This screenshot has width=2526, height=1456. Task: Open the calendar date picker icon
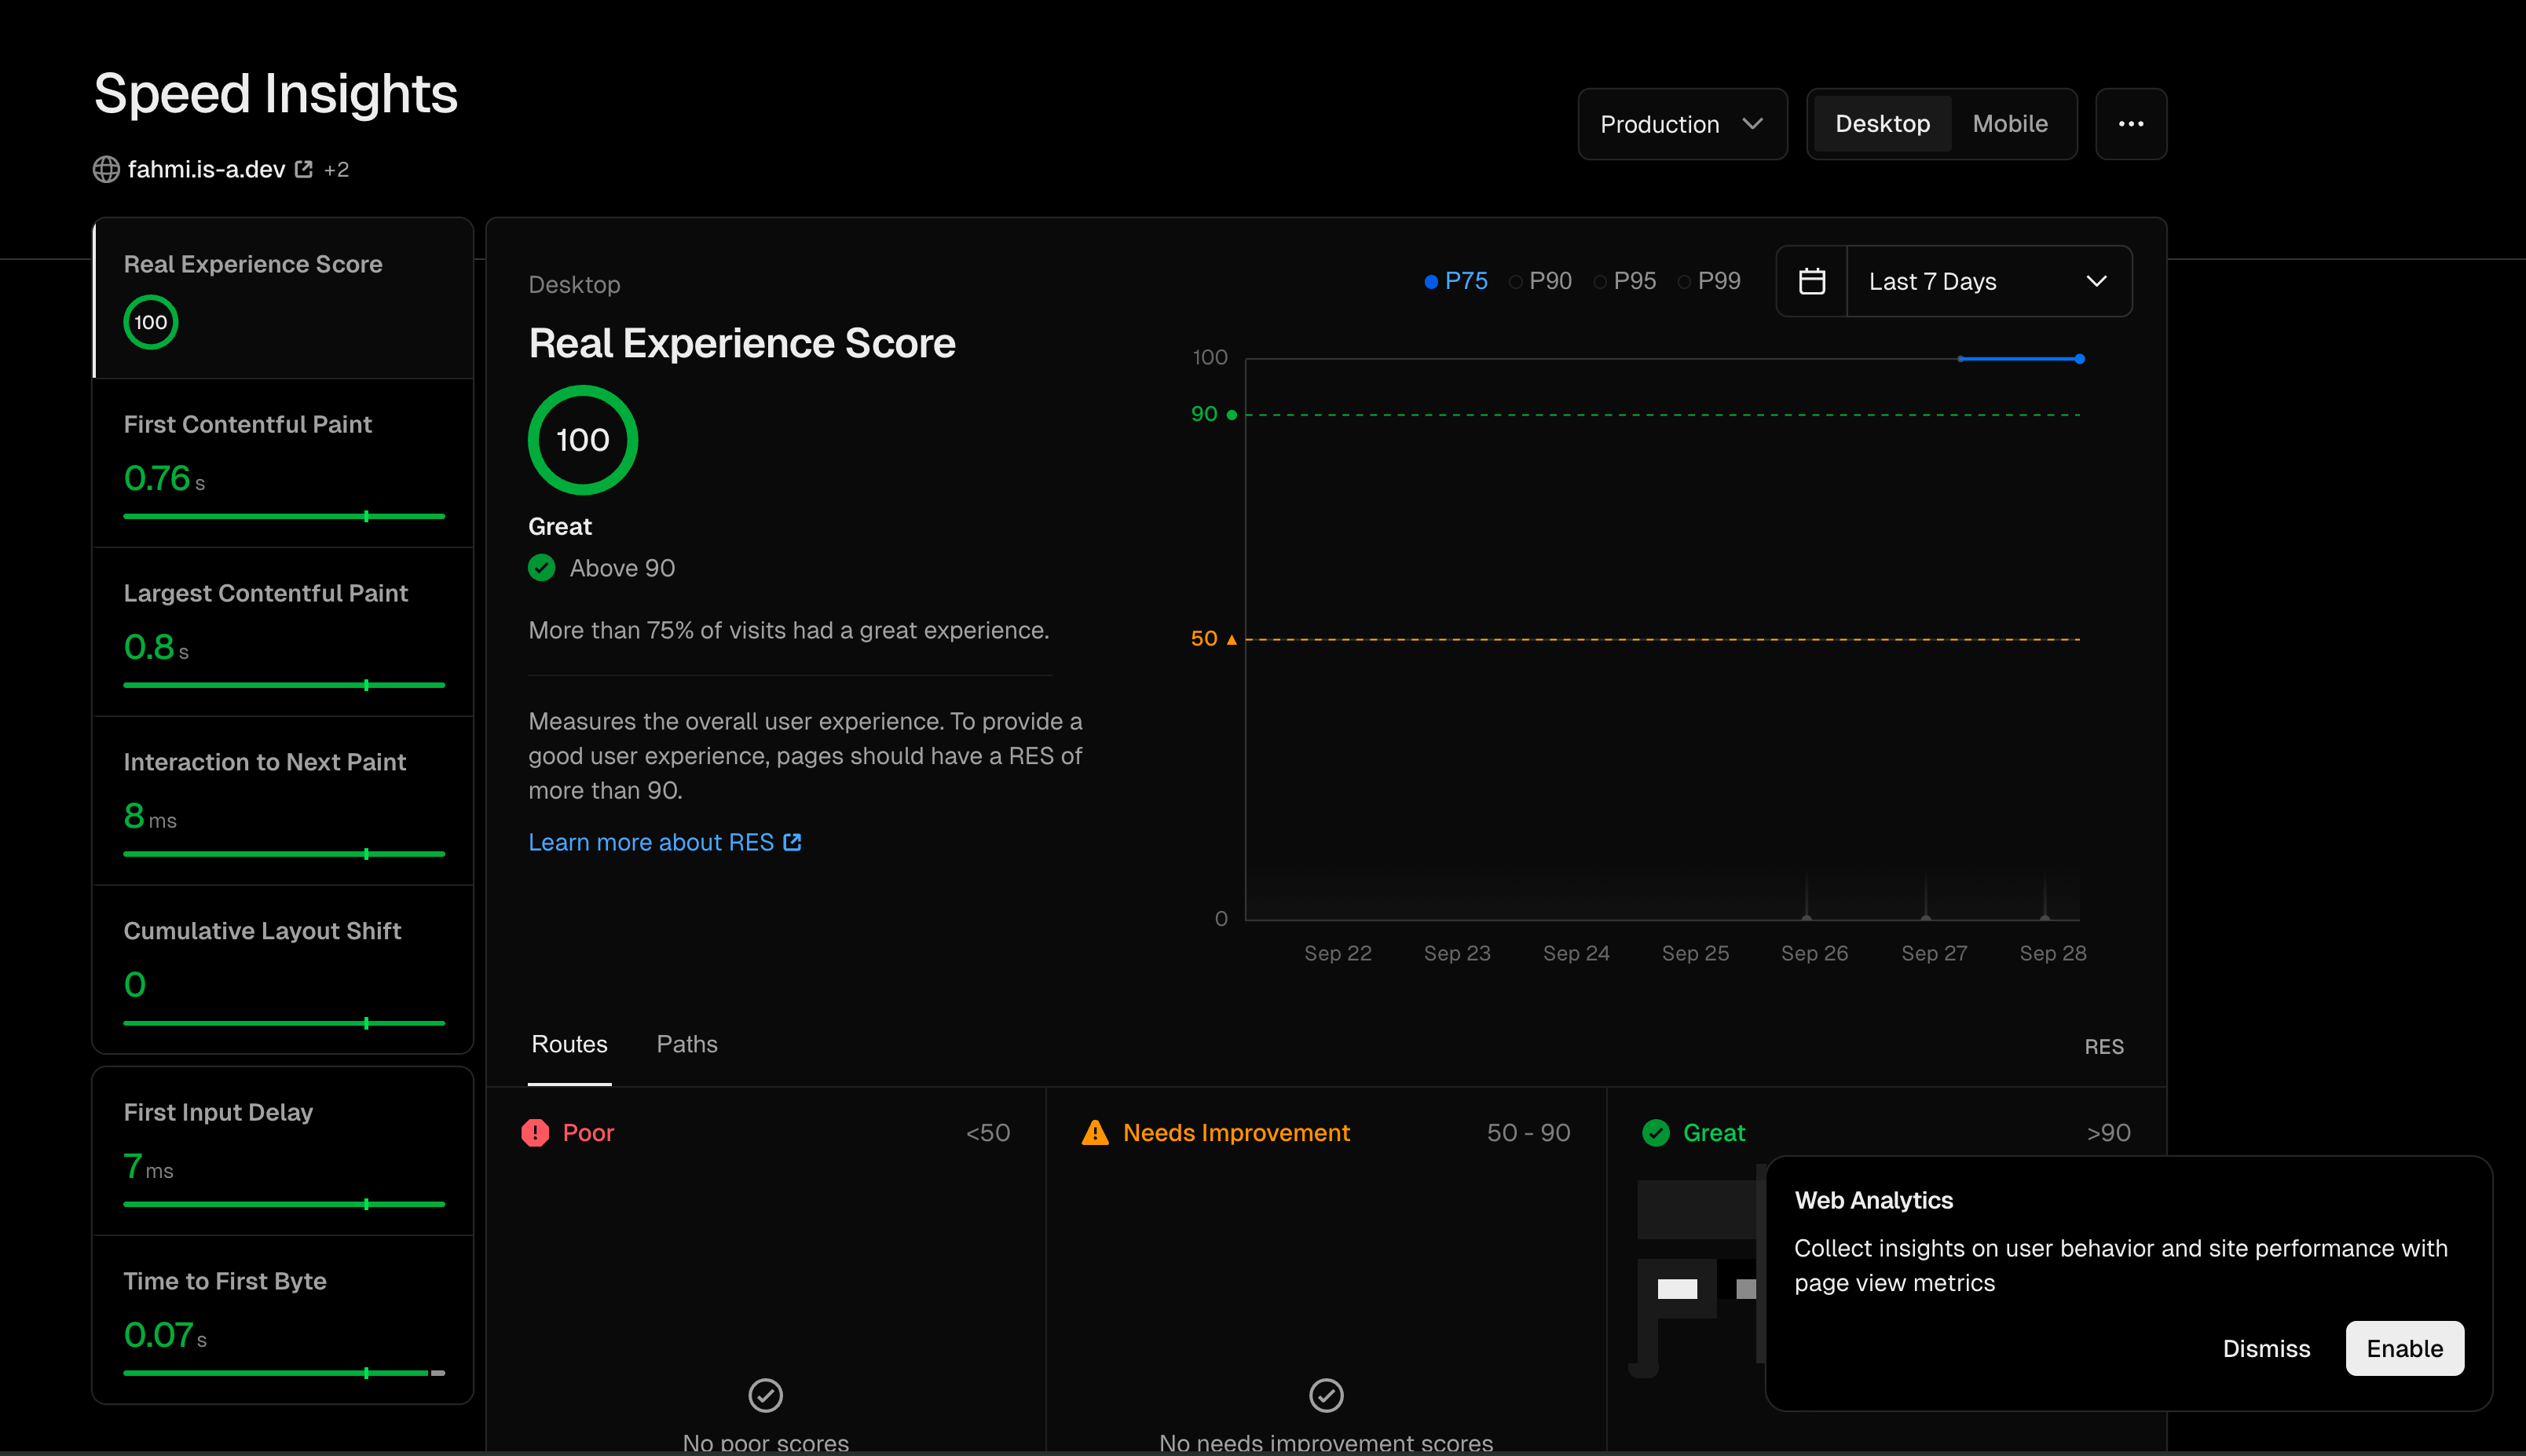point(1811,281)
